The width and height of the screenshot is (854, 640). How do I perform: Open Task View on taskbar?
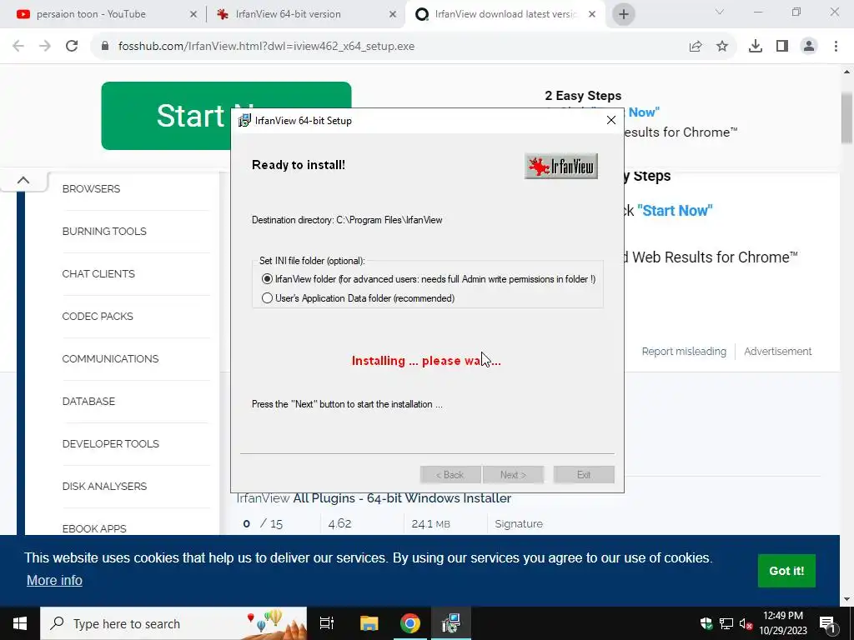point(327,623)
